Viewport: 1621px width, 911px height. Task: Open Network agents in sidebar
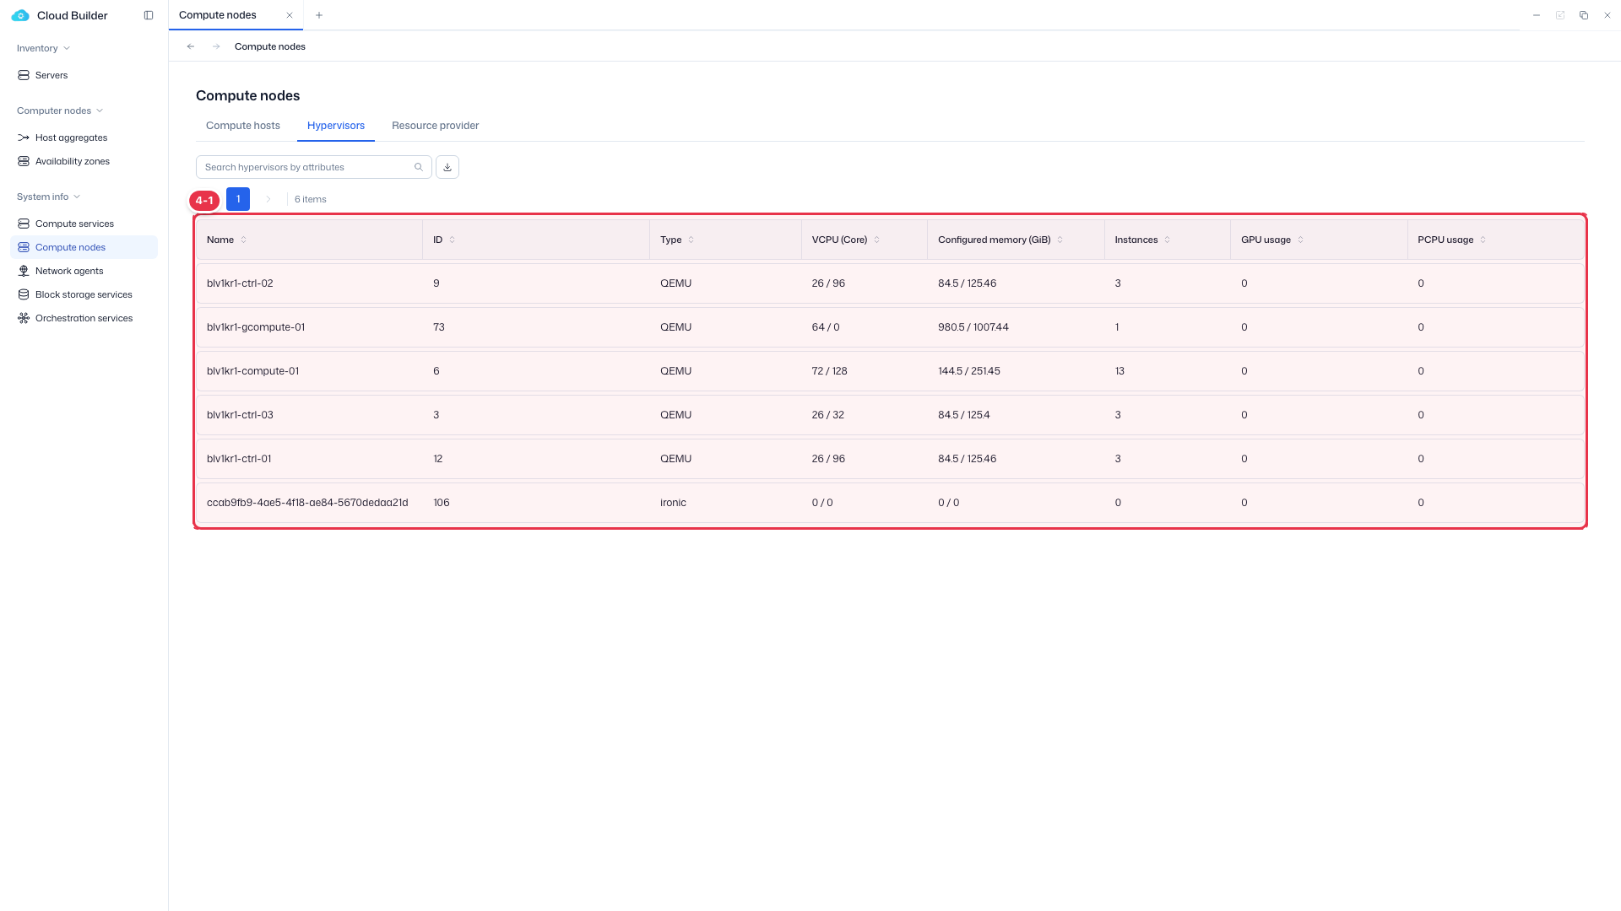click(69, 271)
